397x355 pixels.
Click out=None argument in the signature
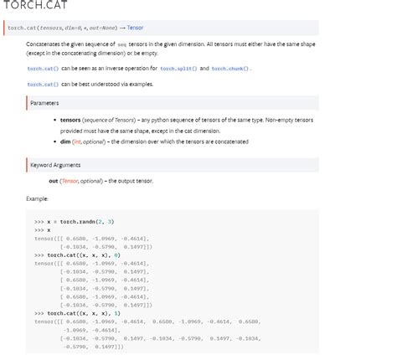102,28
